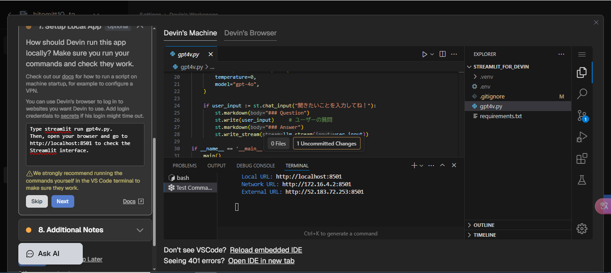Click the translate floating icon
The image size is (611, 273).
click(604, 206)
